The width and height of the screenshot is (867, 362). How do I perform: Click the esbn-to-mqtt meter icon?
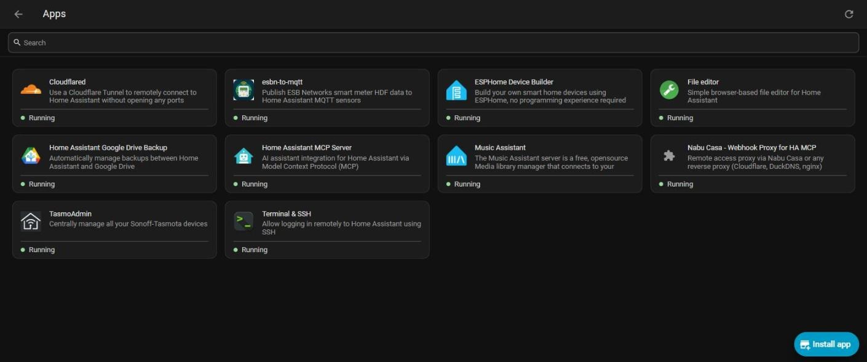click(x=243, y=90)
